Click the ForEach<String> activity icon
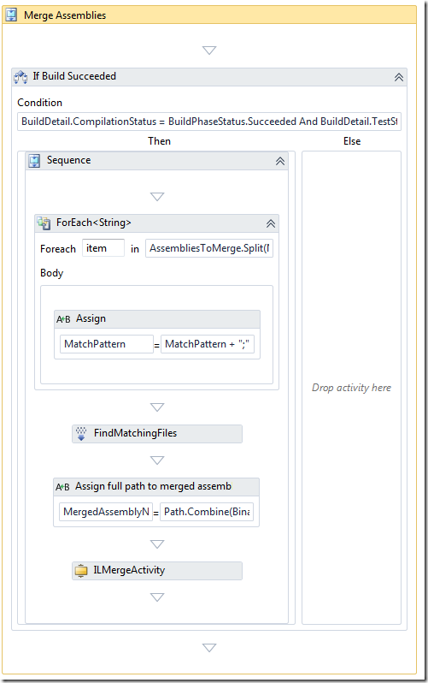Screen dimensions: 428x683 coord(44,223)
